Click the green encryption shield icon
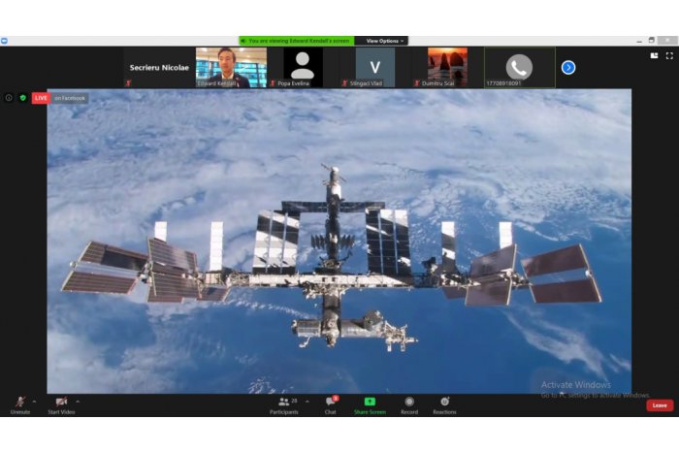This screenshot has height=452, width=679. click(23, 98)
